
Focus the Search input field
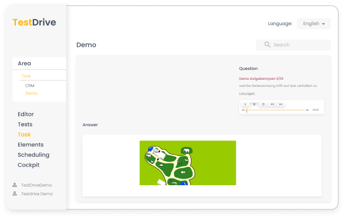click(293, 45)
